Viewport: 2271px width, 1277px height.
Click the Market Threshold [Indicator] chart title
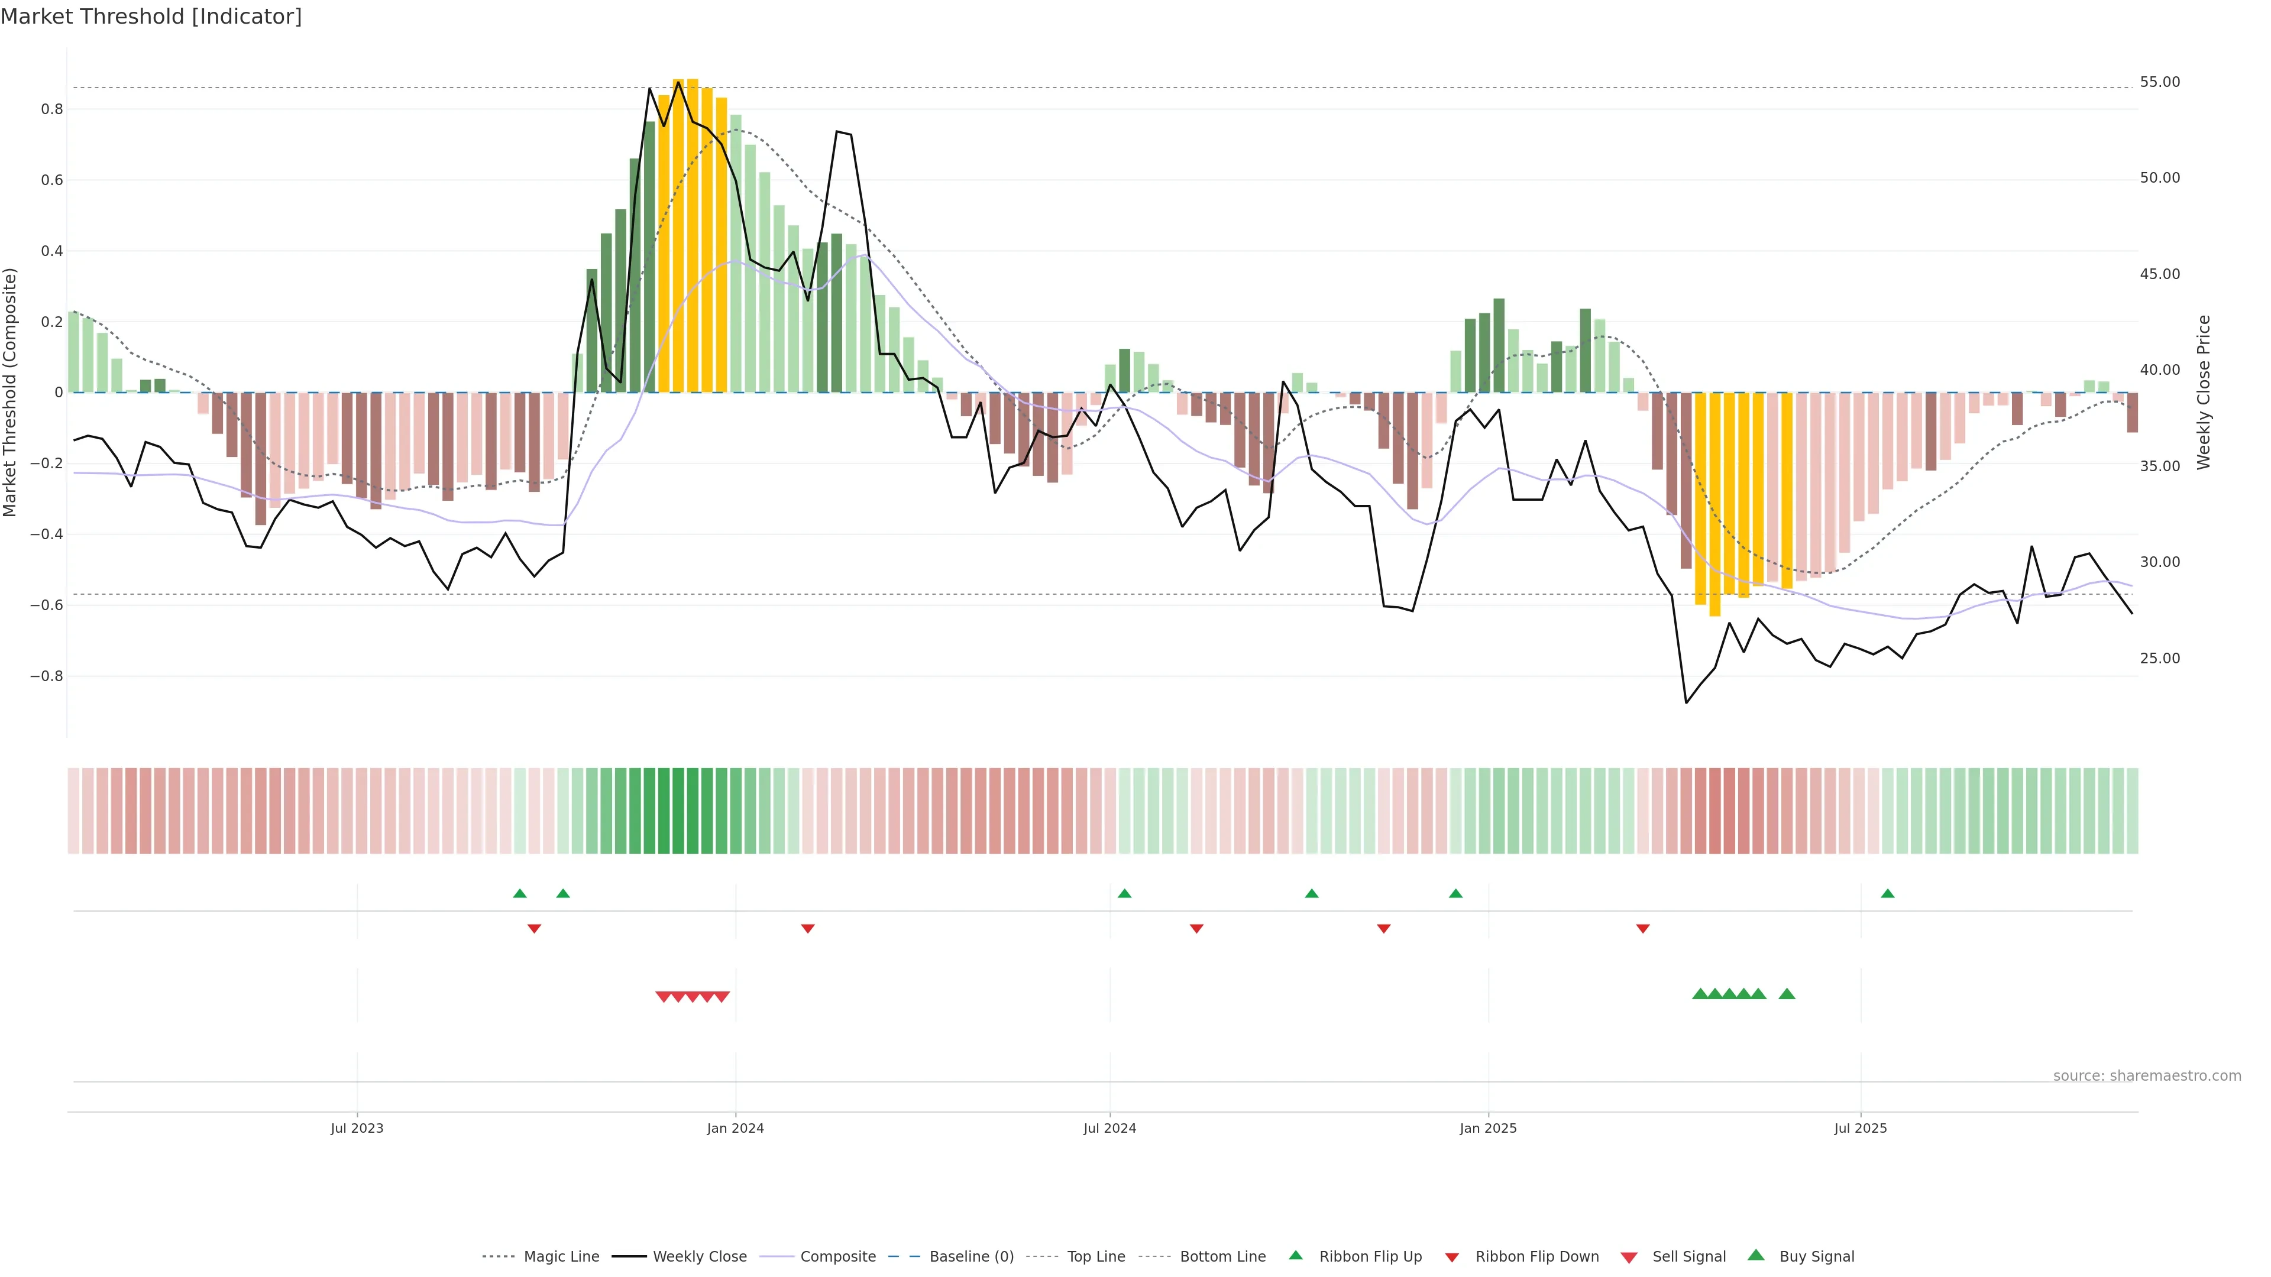[x=151, y=17]
